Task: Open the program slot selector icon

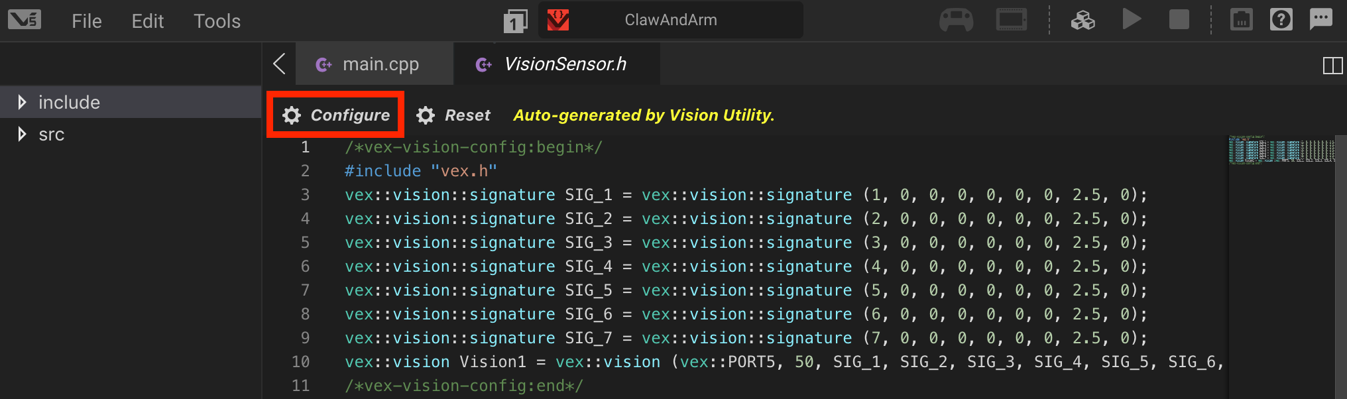Action: (x=515, y=21)
